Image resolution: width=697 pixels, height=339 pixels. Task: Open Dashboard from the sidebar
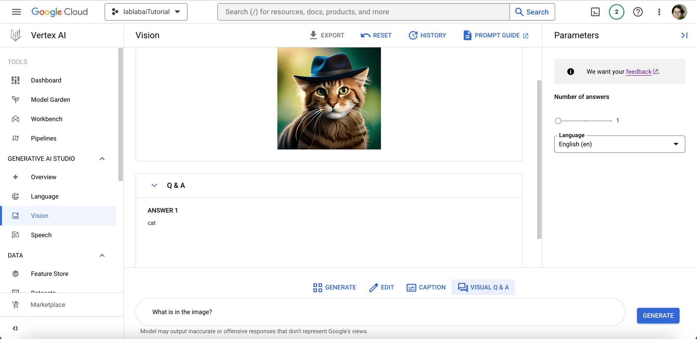[46, 80]
